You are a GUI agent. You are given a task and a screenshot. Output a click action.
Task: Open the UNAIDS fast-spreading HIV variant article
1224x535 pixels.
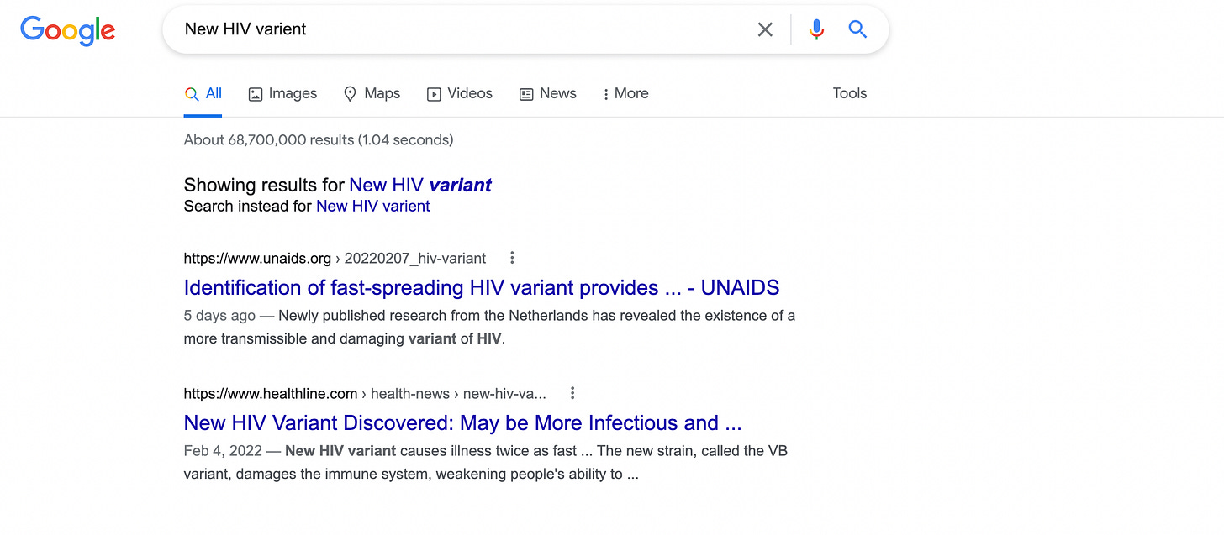click(x=482, y=287)
